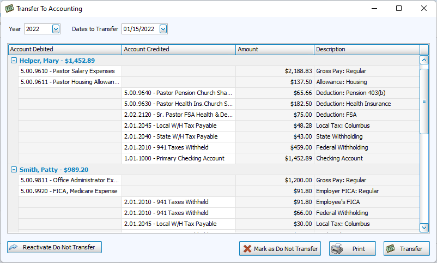Sort by the Account Credited column header
Viewport: 437px width, 263px height.
coord(178,49)
